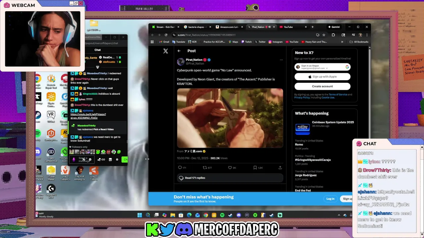Open Kick chat settings gear

pos(117,160)
